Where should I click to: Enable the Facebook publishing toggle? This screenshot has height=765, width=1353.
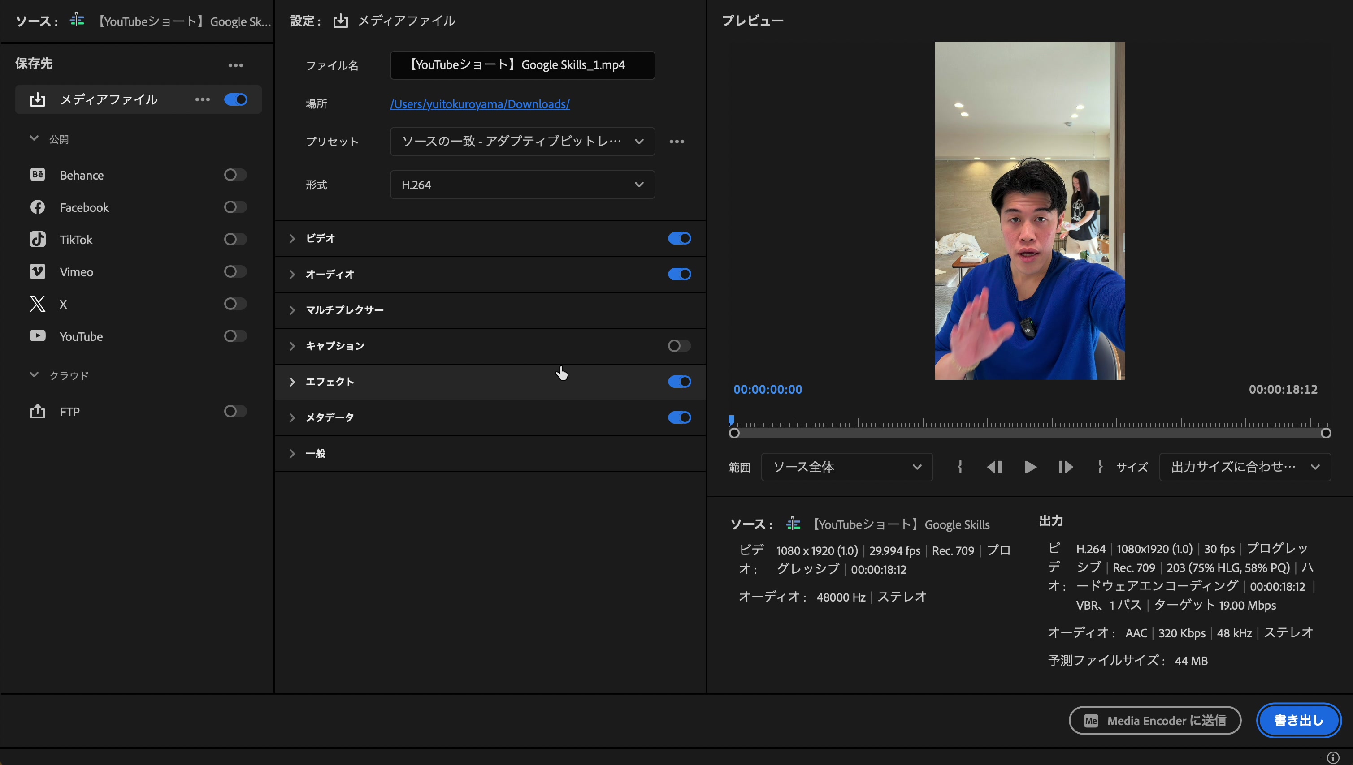[234, 206]
